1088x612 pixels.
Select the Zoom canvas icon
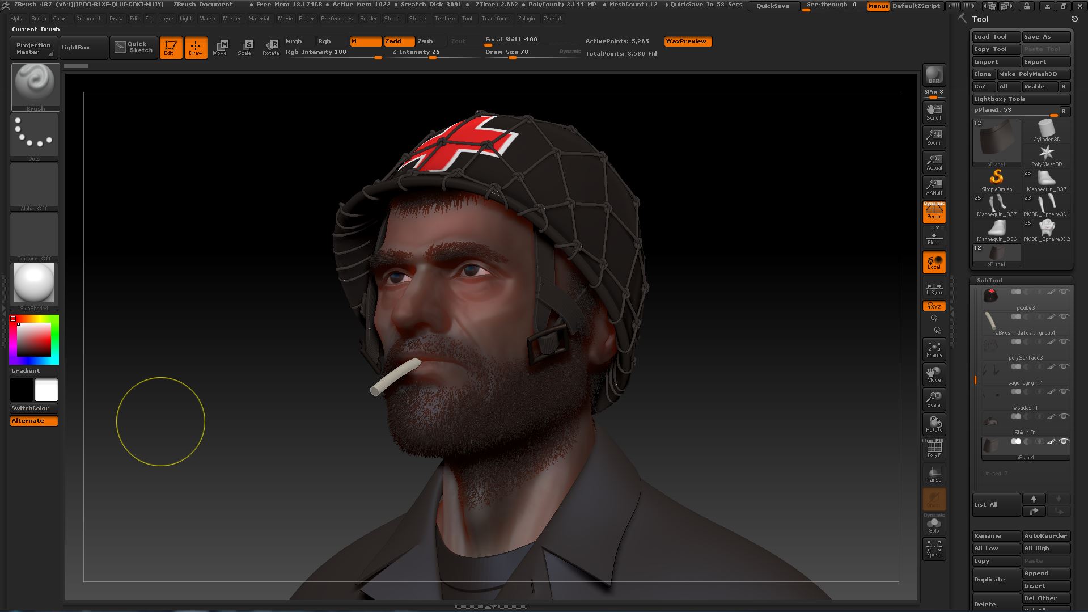(x=934, y=137)
